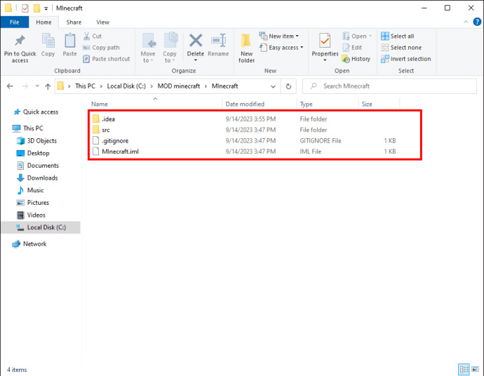This screenshot has width=484, height=376.
Task: Expand Properties dropdown arrow
Action: 325,60
